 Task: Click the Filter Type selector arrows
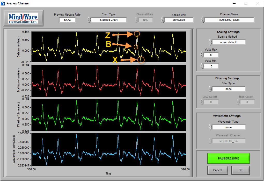[x=210, y=89]
